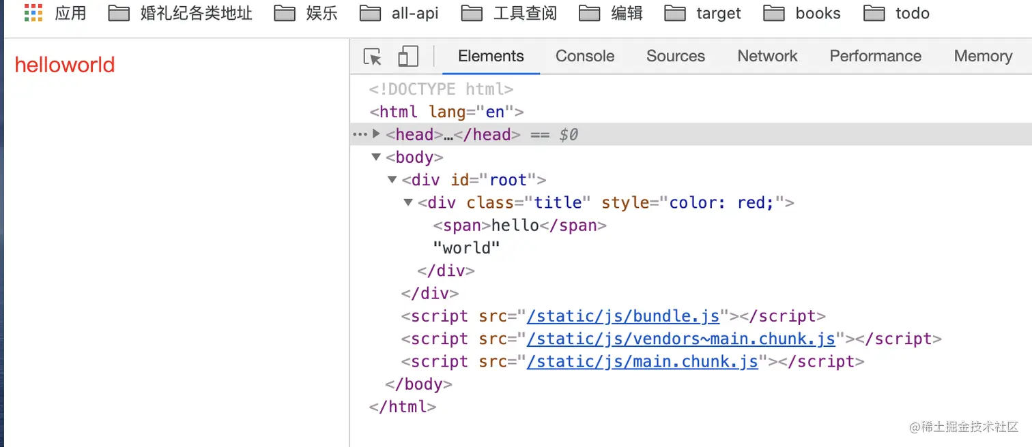Open the apps grid icon in bookmarks bar
This screenshot has height=447, width=1032.
[x=33, y=13]
